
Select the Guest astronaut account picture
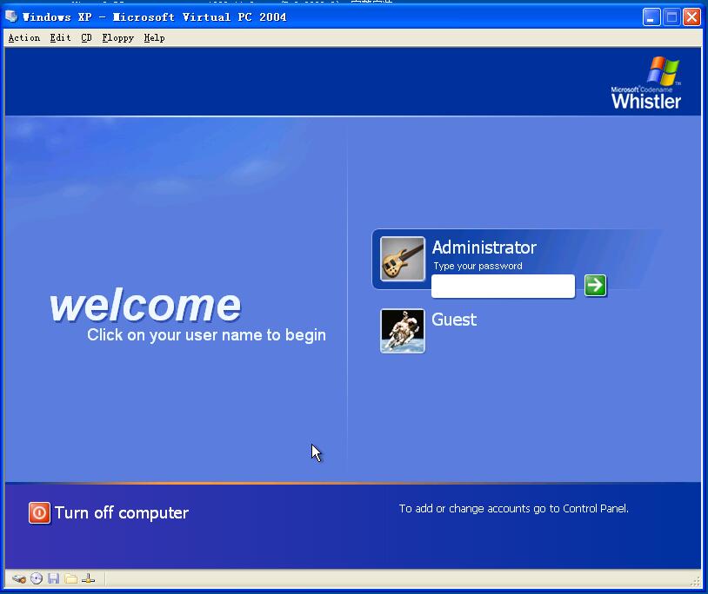[403, 331]
